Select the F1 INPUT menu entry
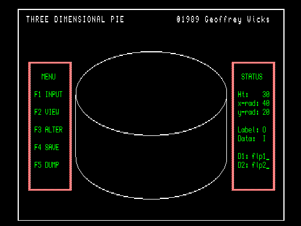The width and height of the screenshot is (301, 226). coord(48,94)
